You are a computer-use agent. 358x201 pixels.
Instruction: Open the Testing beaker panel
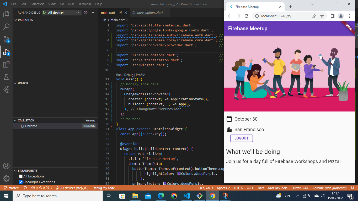pyautogui.click(x=6, y=77)
